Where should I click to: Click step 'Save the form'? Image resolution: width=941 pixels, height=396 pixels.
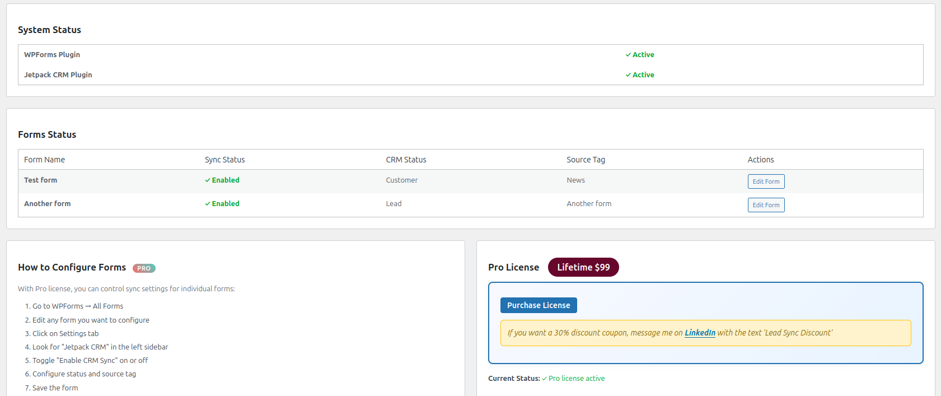coord(55,388)
